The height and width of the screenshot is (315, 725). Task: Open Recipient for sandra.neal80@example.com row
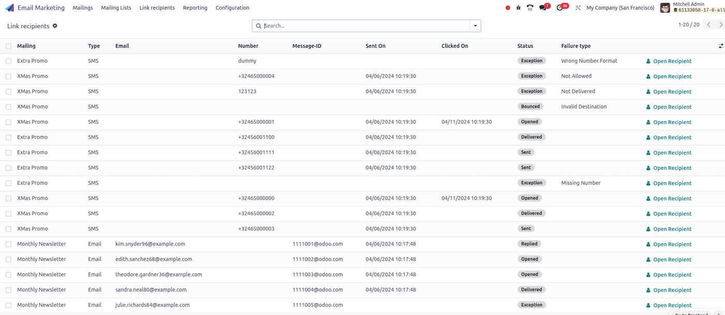tap(669, 290)
